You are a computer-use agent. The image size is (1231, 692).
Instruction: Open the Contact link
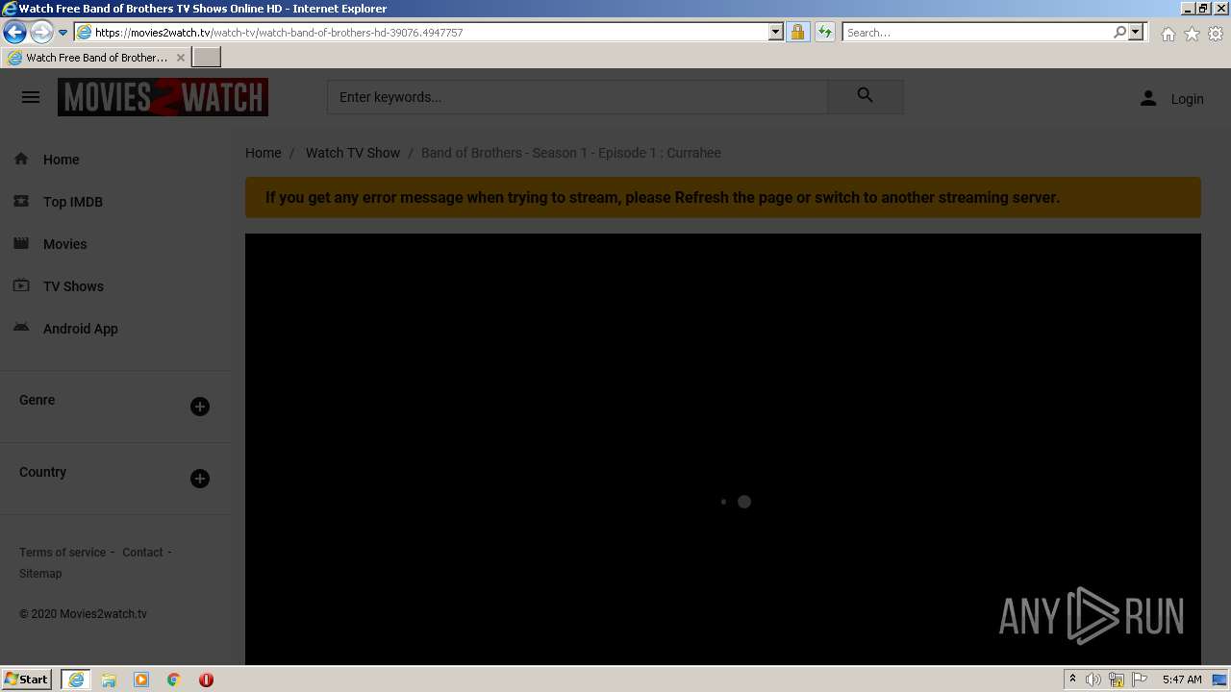[142, 553]
